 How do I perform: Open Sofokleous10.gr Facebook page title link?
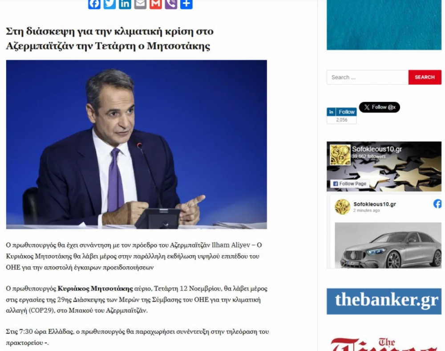377,149
